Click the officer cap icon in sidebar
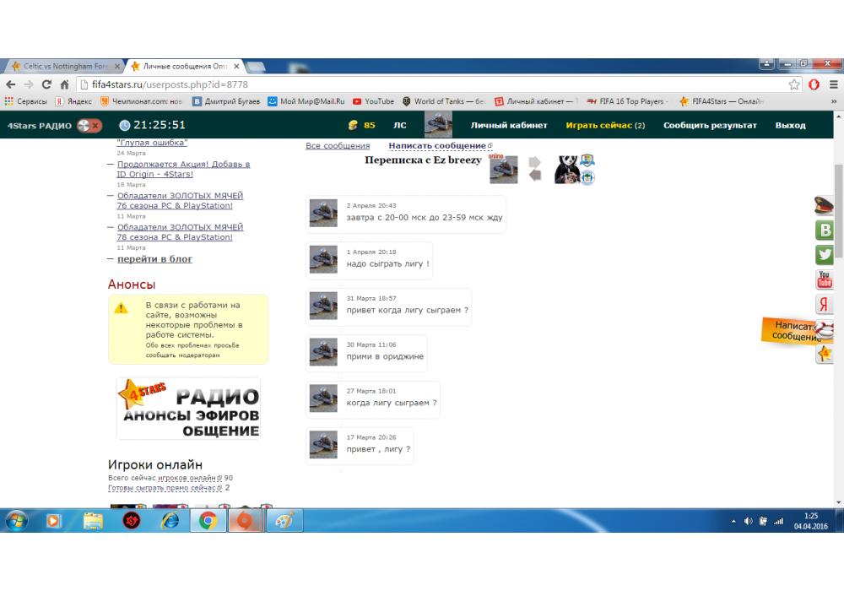 tap(825, 205)
